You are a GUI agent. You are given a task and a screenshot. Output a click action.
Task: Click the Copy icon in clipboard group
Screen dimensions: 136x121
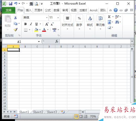point(16,23)
